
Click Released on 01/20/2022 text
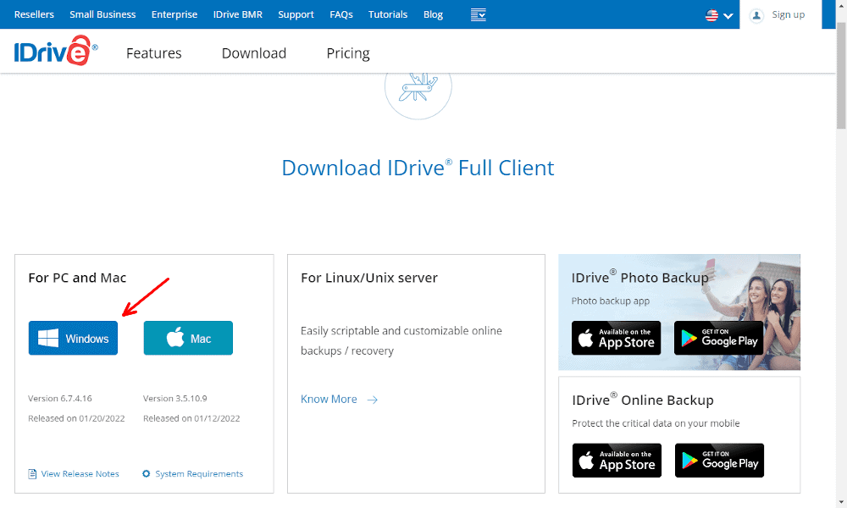(x=77, y=418)
